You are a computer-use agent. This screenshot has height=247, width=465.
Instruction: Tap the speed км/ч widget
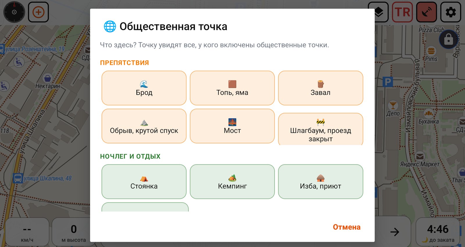tap(27, 232)
